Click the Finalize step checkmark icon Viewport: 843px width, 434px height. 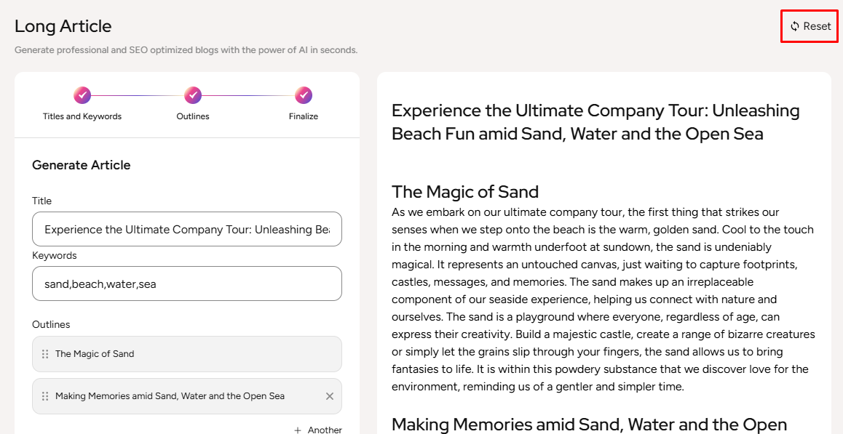[304, 95]
